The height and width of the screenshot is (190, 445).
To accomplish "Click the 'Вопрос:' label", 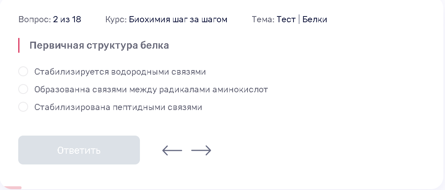I will [x=35, y=19].
